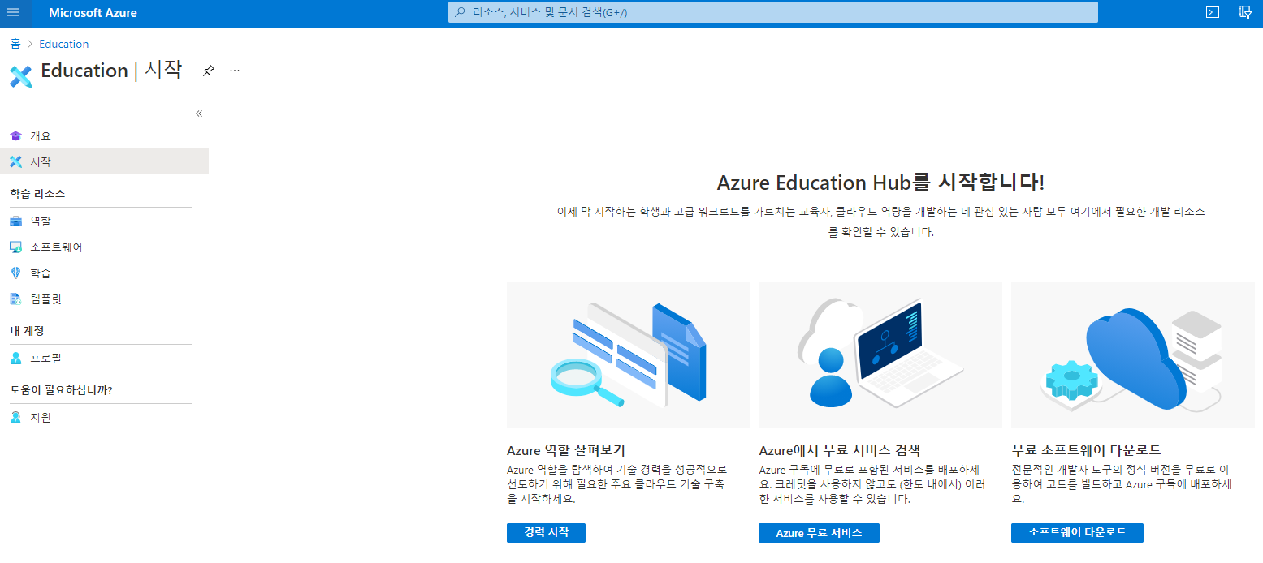The width and height of the screenshot is (1263, 563).
Task: Open the 템플릿 menu item
Action: [104, 299]
